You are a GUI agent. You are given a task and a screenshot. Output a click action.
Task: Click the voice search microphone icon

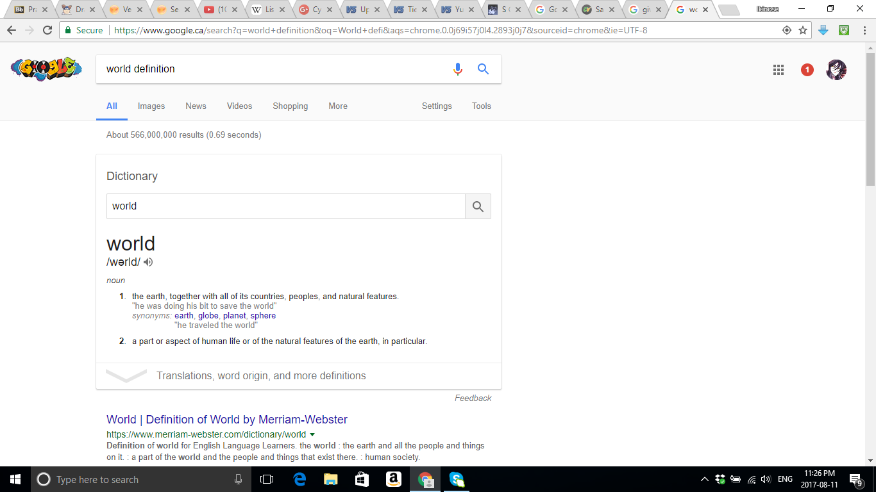coord(457,69)
